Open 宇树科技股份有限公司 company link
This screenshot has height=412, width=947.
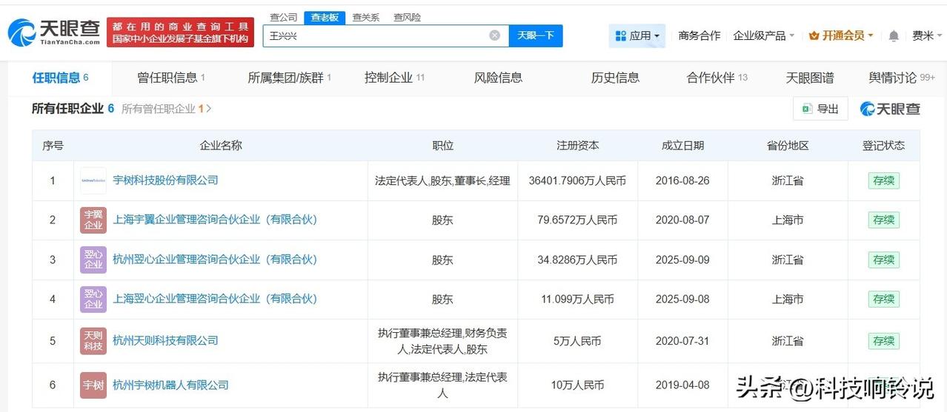coord(165,180)
